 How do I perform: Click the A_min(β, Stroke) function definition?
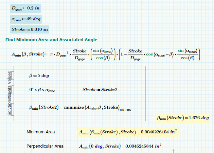(x=106, y=54)
